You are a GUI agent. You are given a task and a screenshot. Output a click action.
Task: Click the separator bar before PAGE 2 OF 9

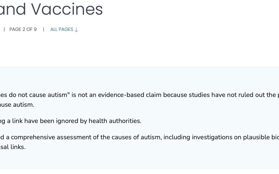click(x=4, y=29)
